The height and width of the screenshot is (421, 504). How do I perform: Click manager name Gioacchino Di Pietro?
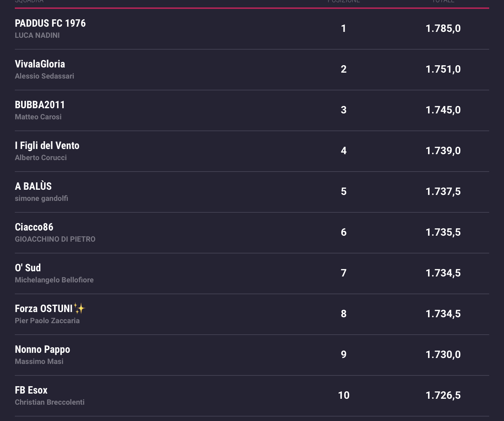[55, 239]
